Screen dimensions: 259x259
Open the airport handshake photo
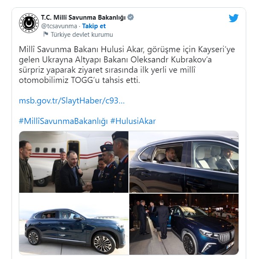point(74,162)
